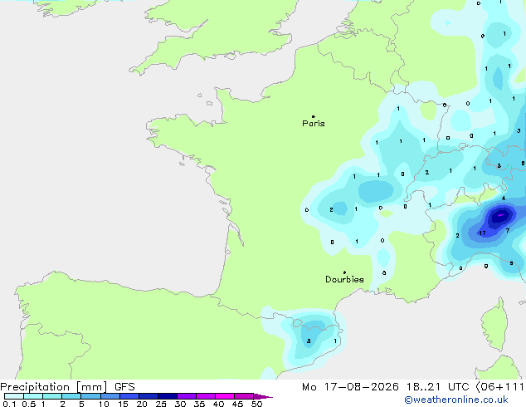The image size is (526, 407).
Task: Pick the 15–20 mm legend color swatch
Action: (x=129, y=396)
